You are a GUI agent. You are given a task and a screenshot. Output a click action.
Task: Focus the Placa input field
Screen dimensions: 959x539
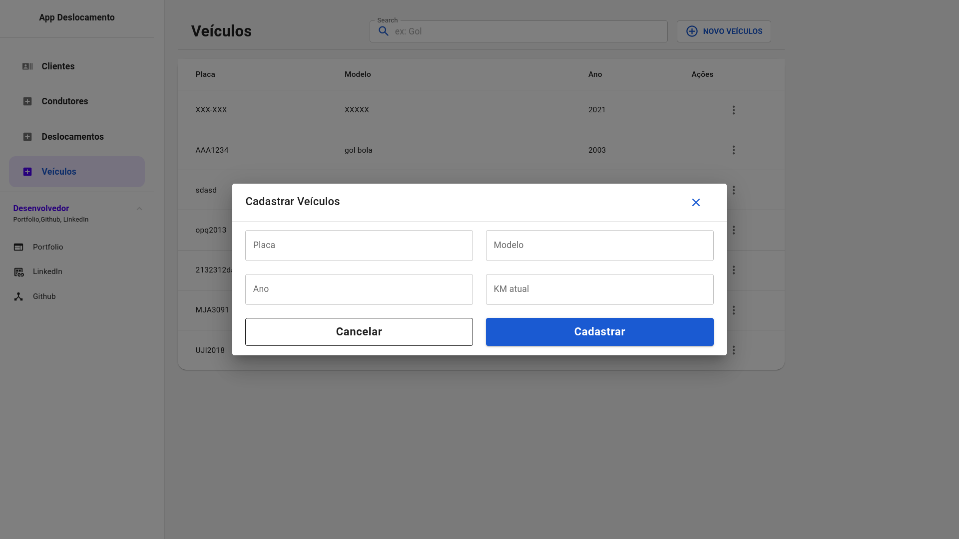click(x=359, y=246)
